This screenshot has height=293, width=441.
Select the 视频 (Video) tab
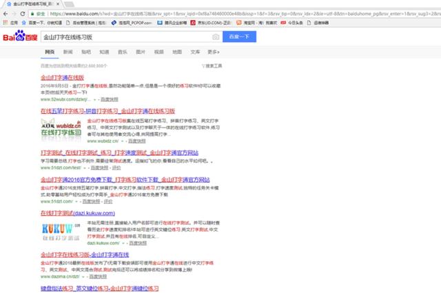pos(158,52)
